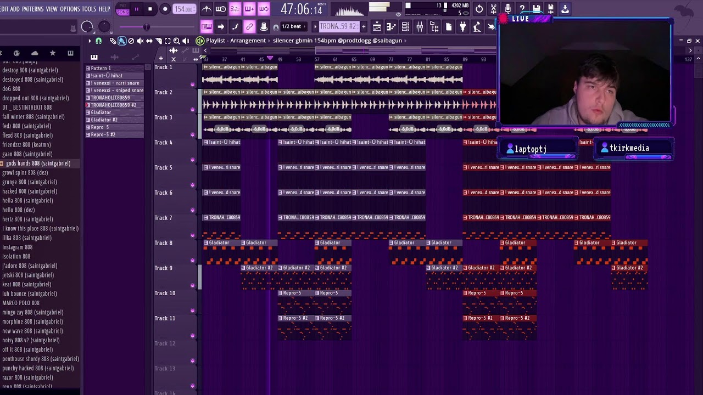Select the Mute tool in playlist
The height and width of the screenshot is (395, 703).
(140, 41)
